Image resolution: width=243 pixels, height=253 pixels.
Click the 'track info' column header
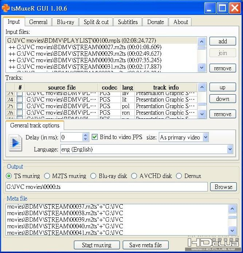click(x=166, y=87)
